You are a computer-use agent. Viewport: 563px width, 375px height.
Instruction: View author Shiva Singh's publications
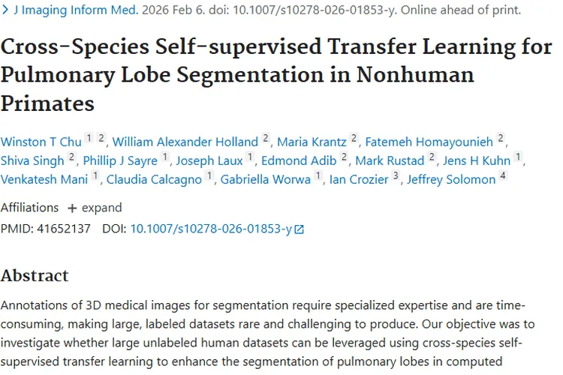pyautogui.click(x=32, y=160)
